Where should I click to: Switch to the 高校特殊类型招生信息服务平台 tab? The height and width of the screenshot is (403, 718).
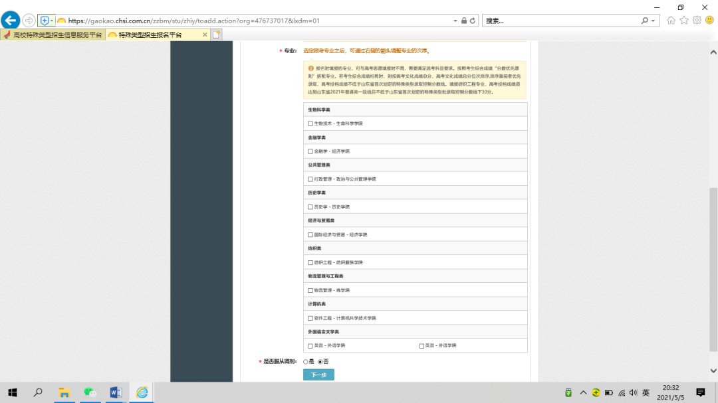(53, 35)
